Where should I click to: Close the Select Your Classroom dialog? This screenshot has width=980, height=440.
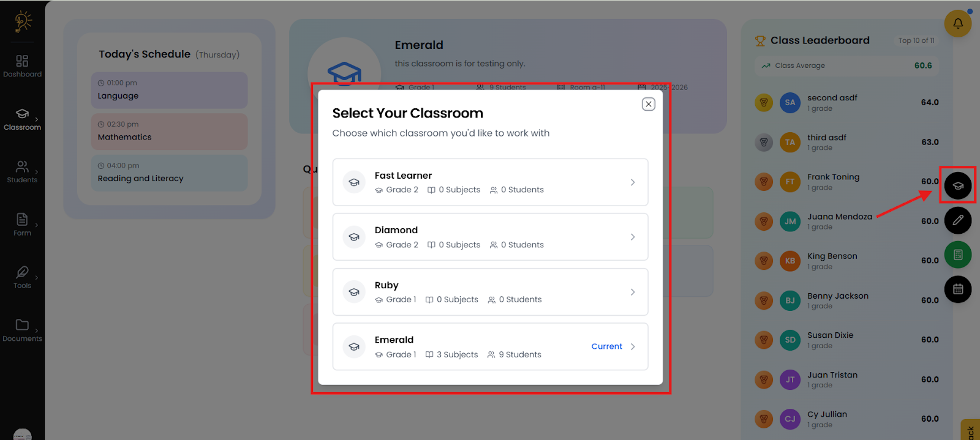[x=648, y=104]
